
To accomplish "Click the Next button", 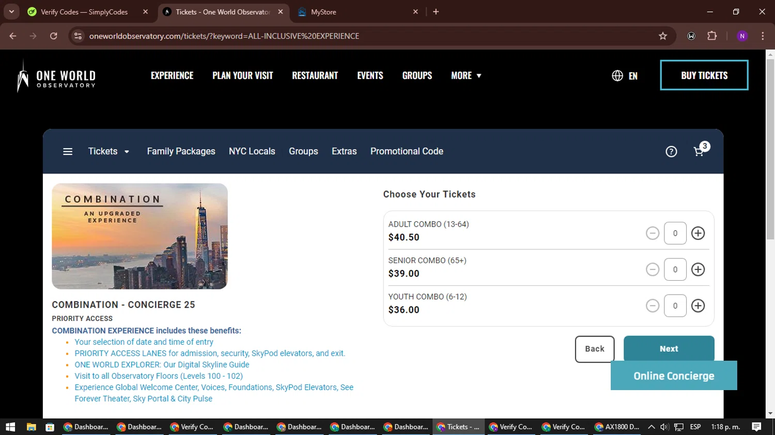I will click(x=669, y=349).
